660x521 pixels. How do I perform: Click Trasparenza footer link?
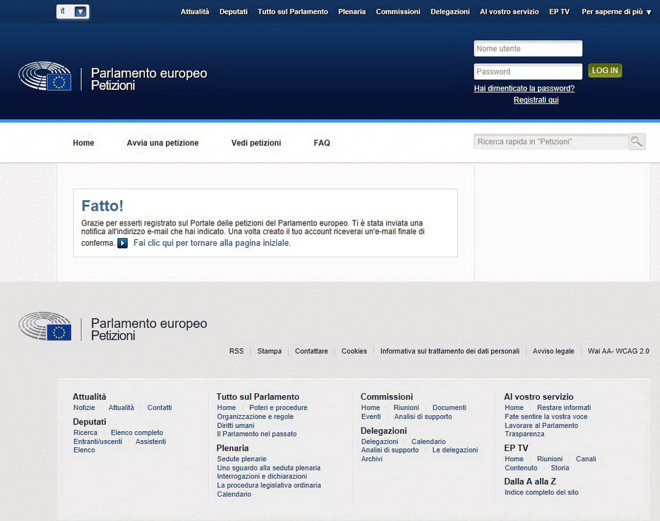(x=524, y=434)
